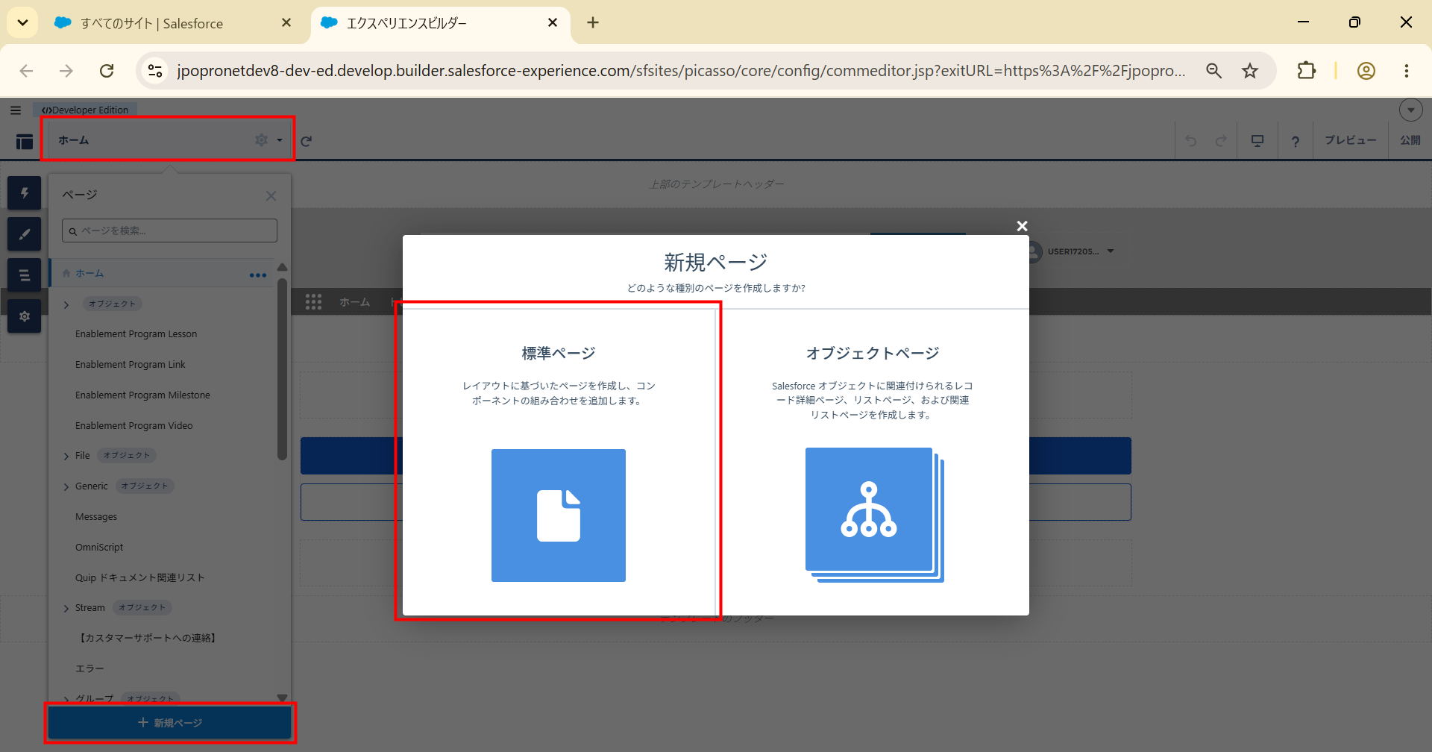Click the Undo arrow in builder toolbar
This screenshot has width=1432, height=752.
click(x=1191, y=140)
